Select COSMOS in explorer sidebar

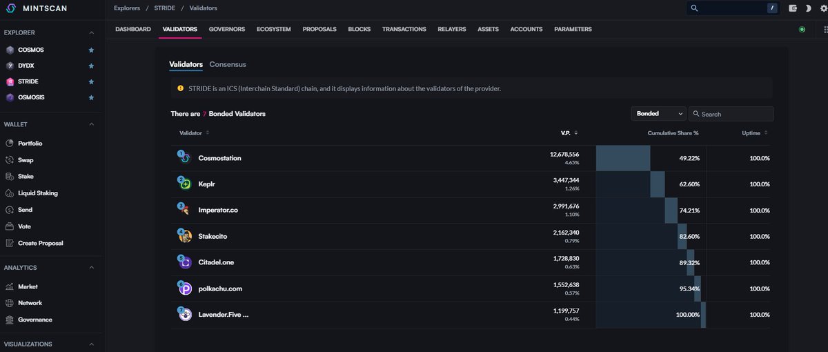[31, 50]
